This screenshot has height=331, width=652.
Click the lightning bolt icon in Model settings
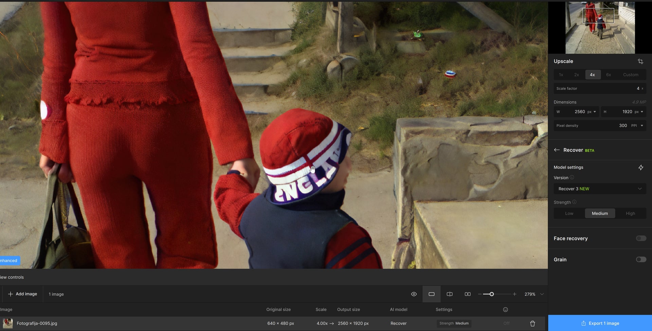pos(640,168)
